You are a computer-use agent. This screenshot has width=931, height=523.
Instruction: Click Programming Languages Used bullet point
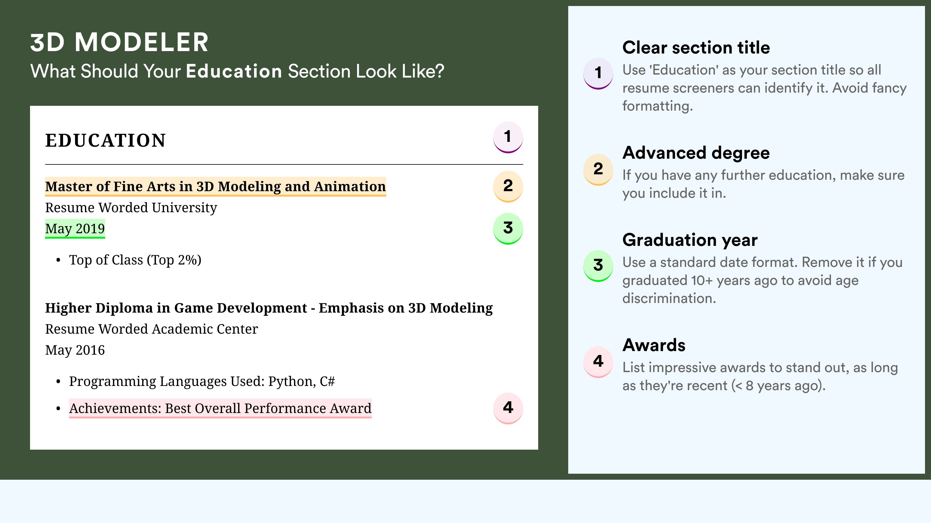click(x=202, y=381)
